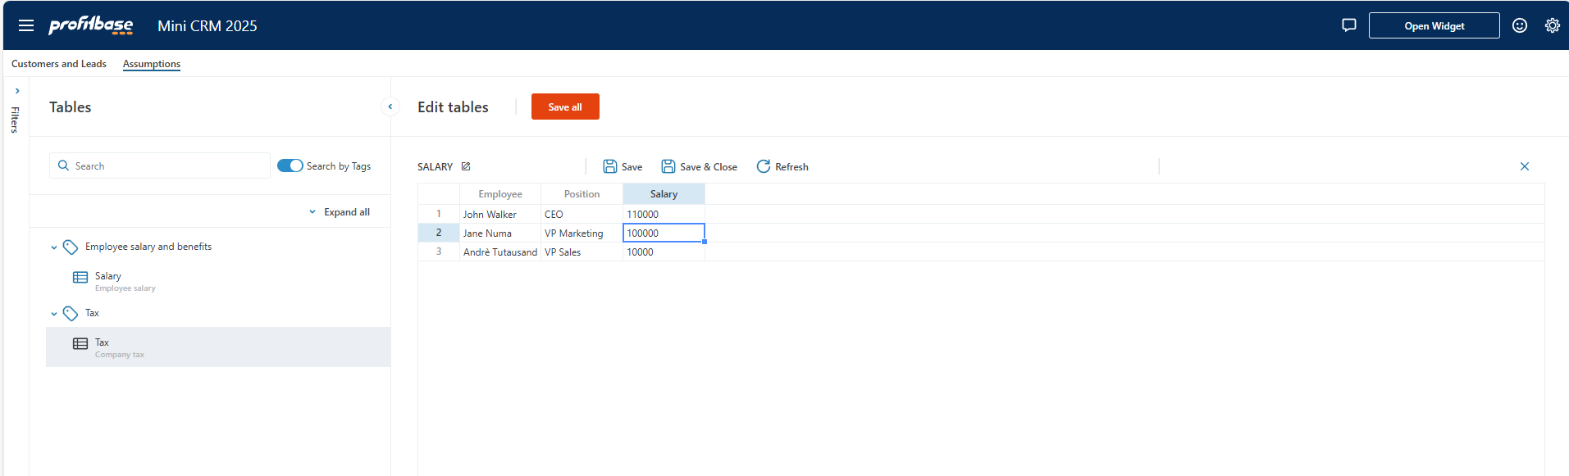The image size is (1569, 476).
Task: Click the Save all button
Action: tap(565, 107)
